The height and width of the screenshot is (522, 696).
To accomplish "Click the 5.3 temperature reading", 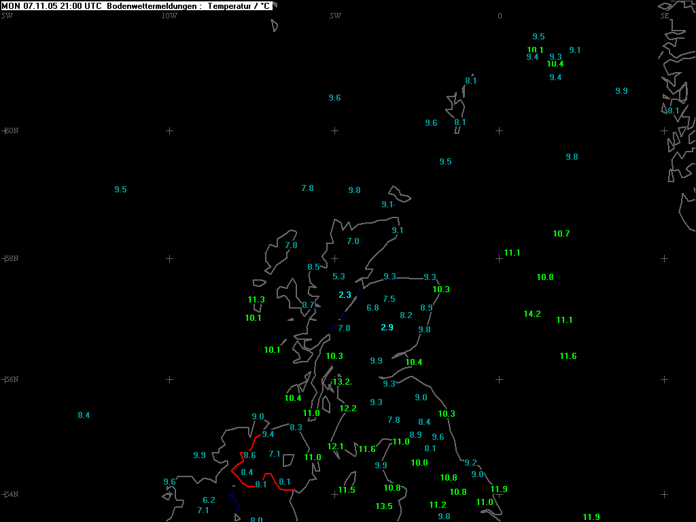I will pos(338,277).
